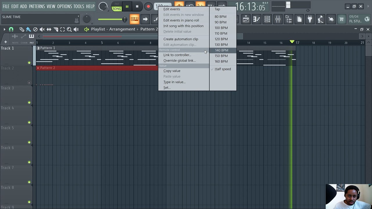
Task: Toggle typing keyboard to piano button
Action: [x=134, y=19]
